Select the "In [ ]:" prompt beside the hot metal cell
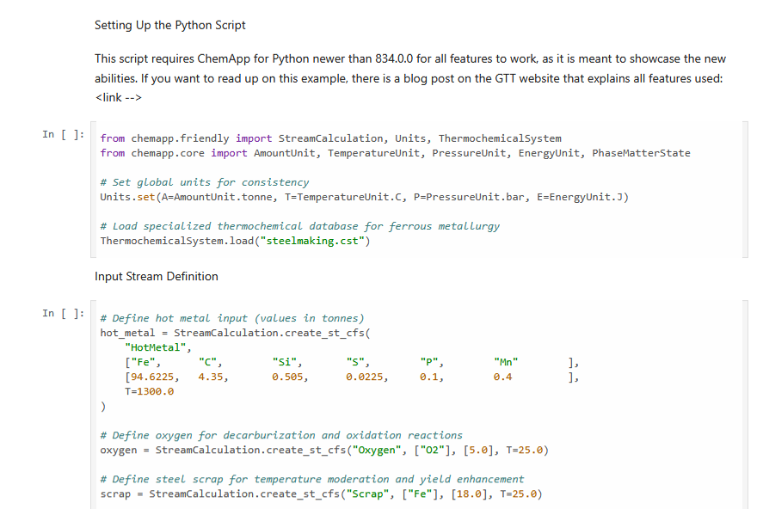 tap(64, 313)
